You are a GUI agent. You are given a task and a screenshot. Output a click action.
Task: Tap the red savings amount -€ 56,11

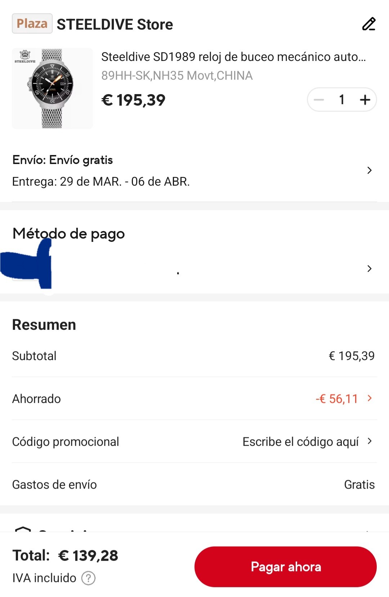(336, 399)
